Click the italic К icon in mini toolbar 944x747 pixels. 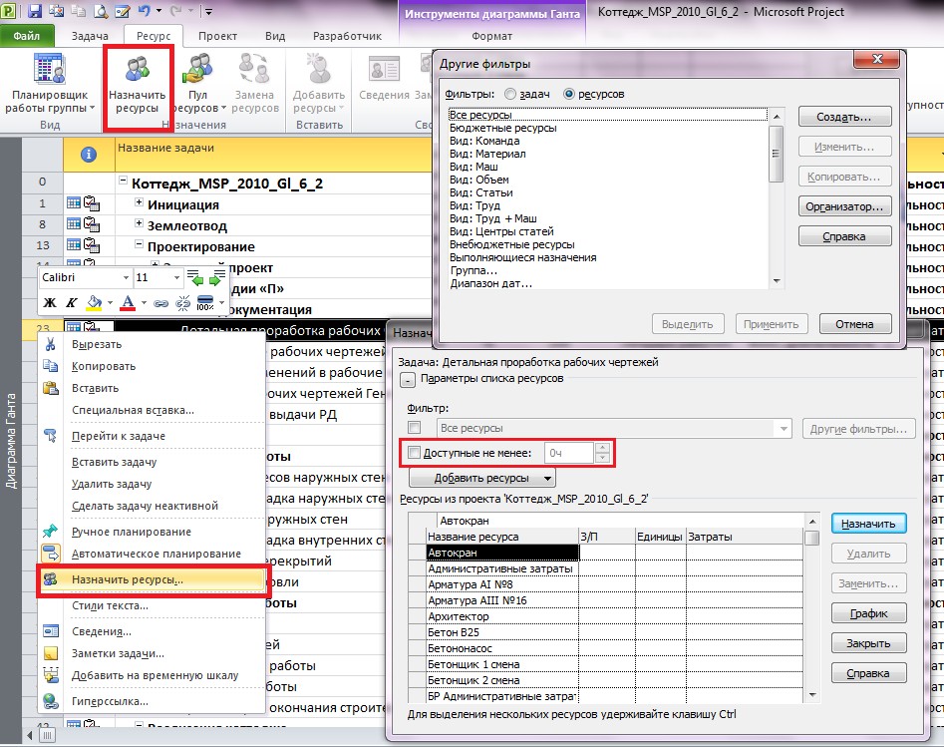(71, 302)
